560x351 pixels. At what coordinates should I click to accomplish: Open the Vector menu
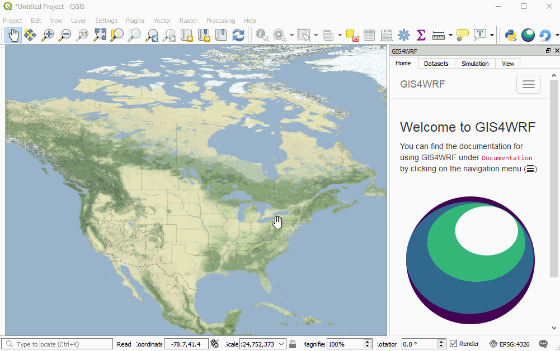point(162,21)
